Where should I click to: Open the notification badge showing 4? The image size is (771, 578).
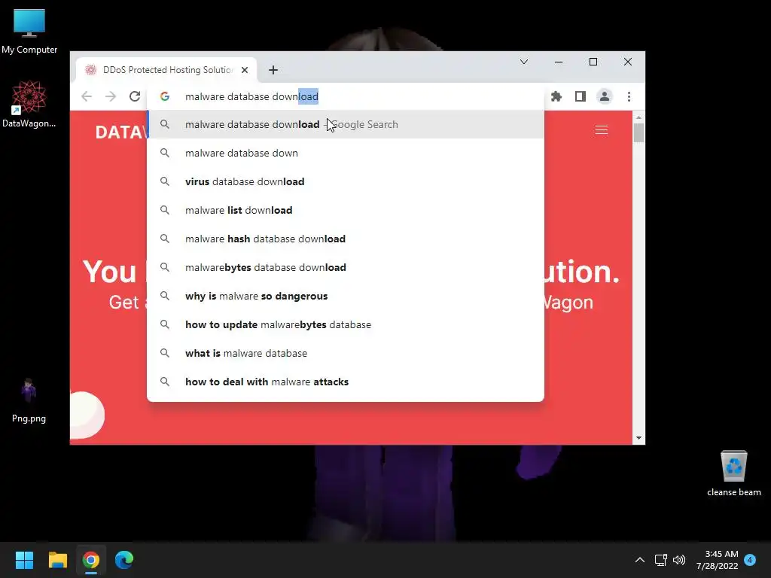coord(750,559)
